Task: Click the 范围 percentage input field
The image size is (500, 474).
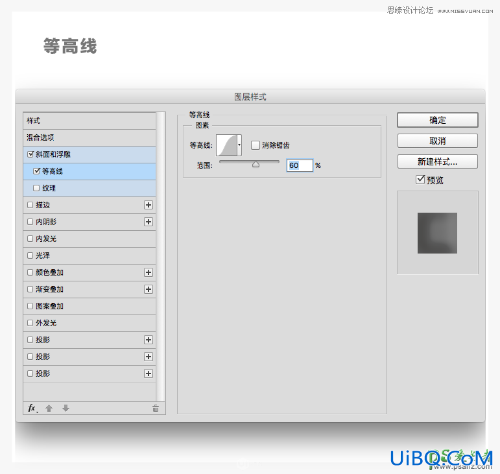Action: 300,165
